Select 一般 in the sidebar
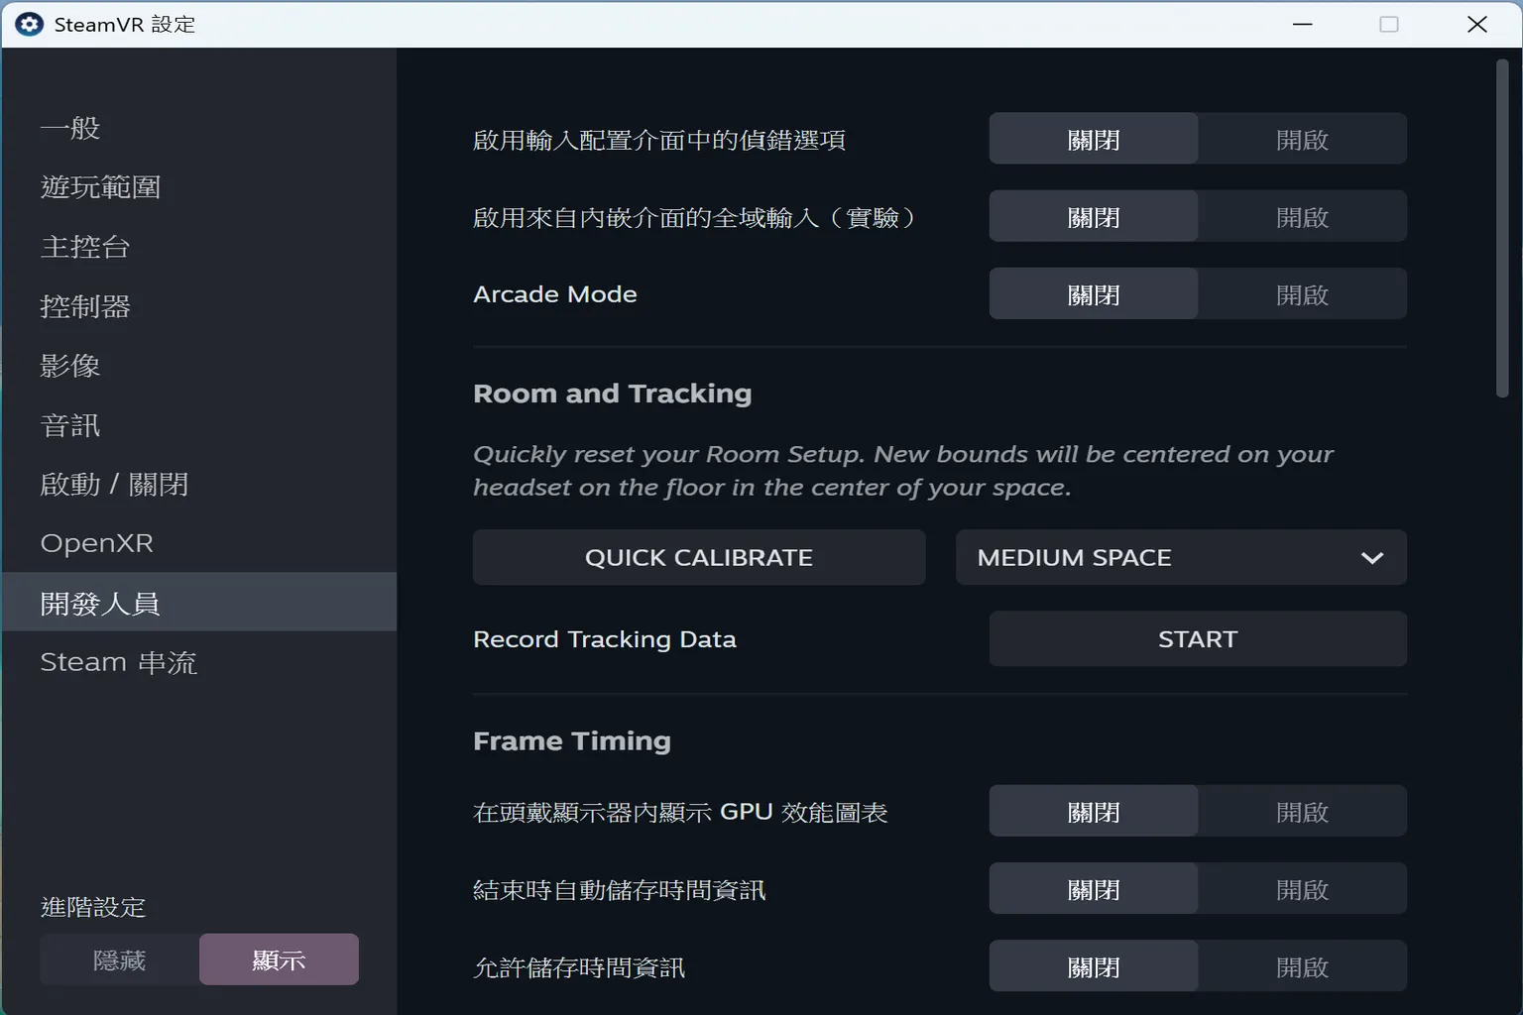The width and height of the screenshot is (1523, 1015). pyautogui.click(x=70, y=127)
